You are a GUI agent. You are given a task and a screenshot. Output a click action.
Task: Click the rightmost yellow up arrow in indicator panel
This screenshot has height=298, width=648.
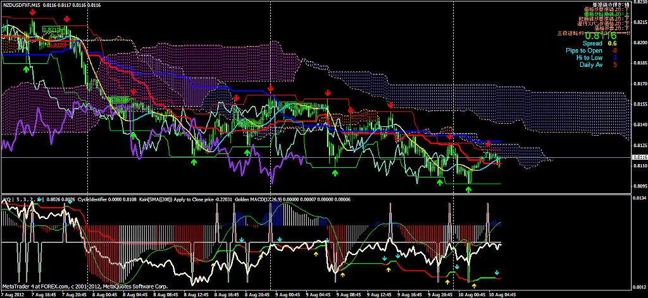point(474,286)
